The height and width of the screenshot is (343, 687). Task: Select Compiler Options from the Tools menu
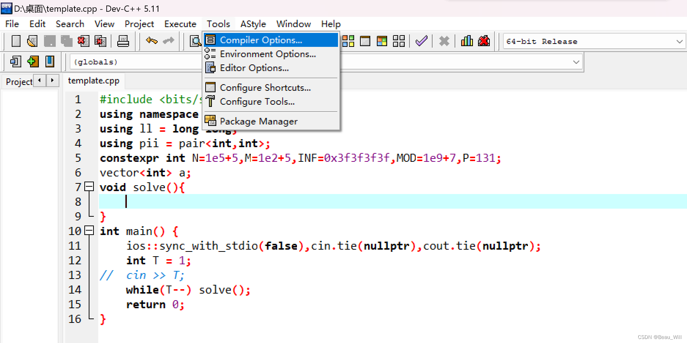tap(260, 40)
